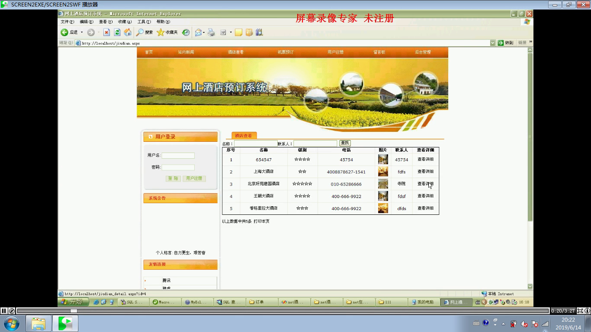Open 用户注册 navigation item
591x332 pixels.
coord(335,52)
